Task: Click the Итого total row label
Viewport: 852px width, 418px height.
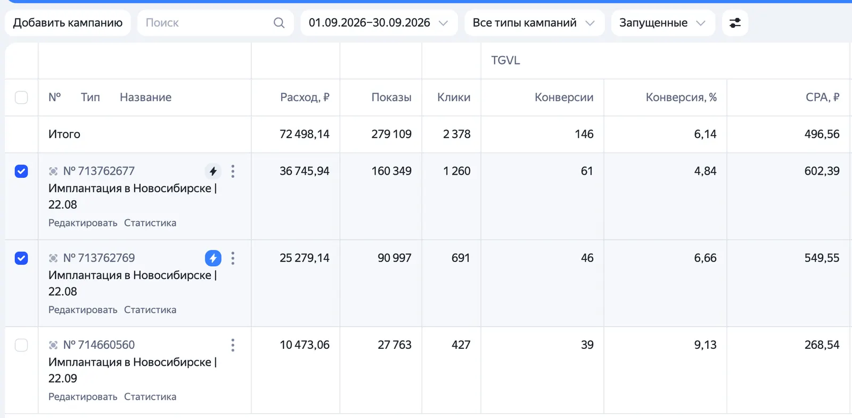Action: [x=64, y=134]
